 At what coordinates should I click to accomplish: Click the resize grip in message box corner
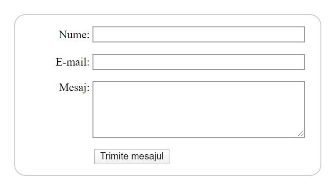pyautogui.click(x=301, y=134)
